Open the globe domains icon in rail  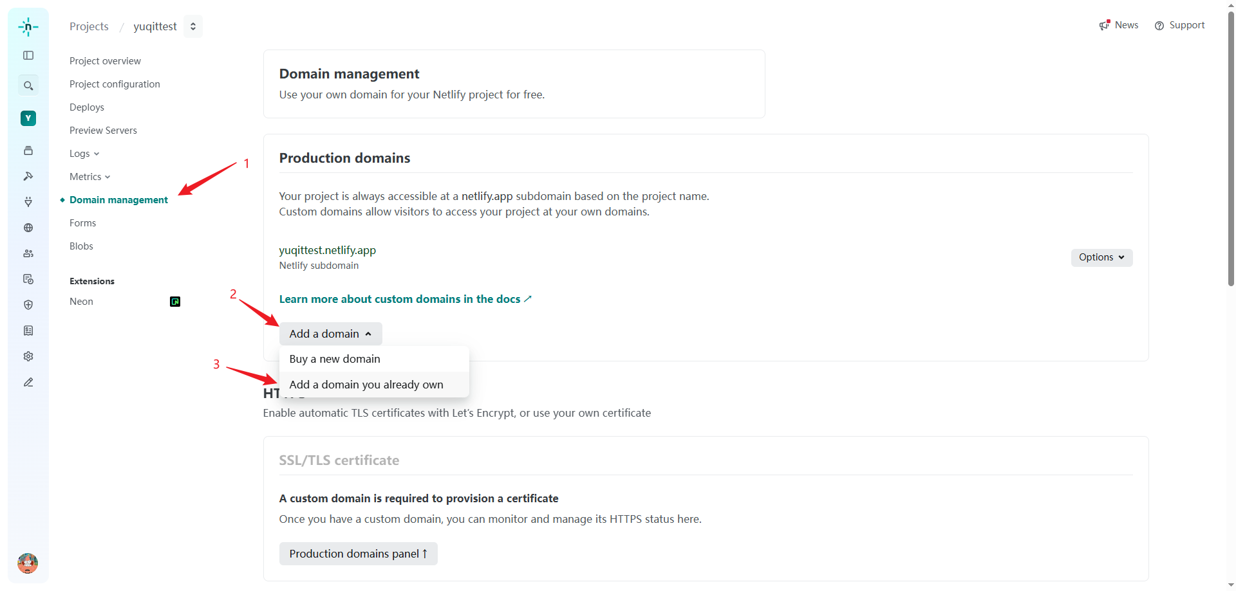(28, 228)
